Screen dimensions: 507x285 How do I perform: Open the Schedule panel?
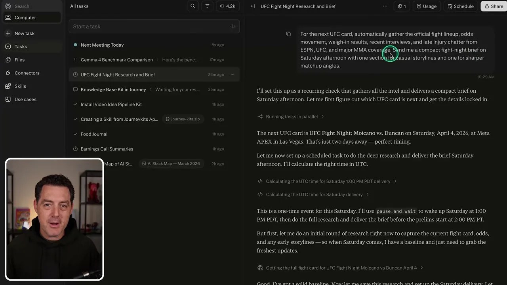click(461, 6)
